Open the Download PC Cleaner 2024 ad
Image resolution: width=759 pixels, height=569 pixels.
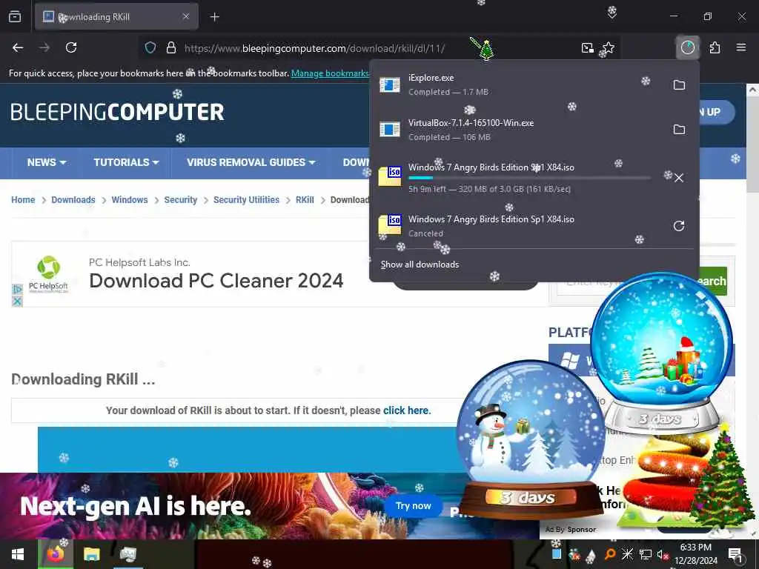(x=216, y=281)
